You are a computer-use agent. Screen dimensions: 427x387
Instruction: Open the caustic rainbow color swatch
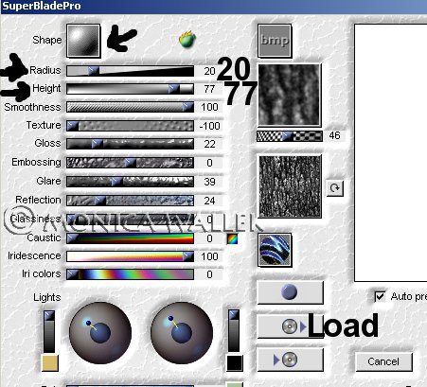[232, 238]
